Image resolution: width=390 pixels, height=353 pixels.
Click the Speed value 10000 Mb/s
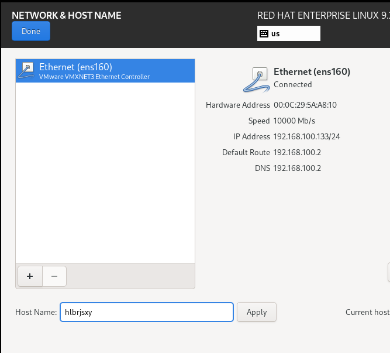(294, 121)
